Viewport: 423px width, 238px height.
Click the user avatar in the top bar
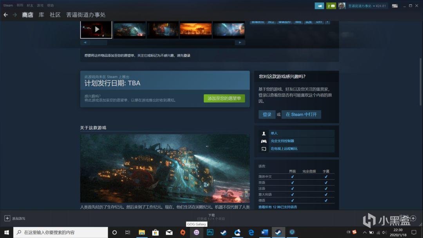(x=342, y=5)
